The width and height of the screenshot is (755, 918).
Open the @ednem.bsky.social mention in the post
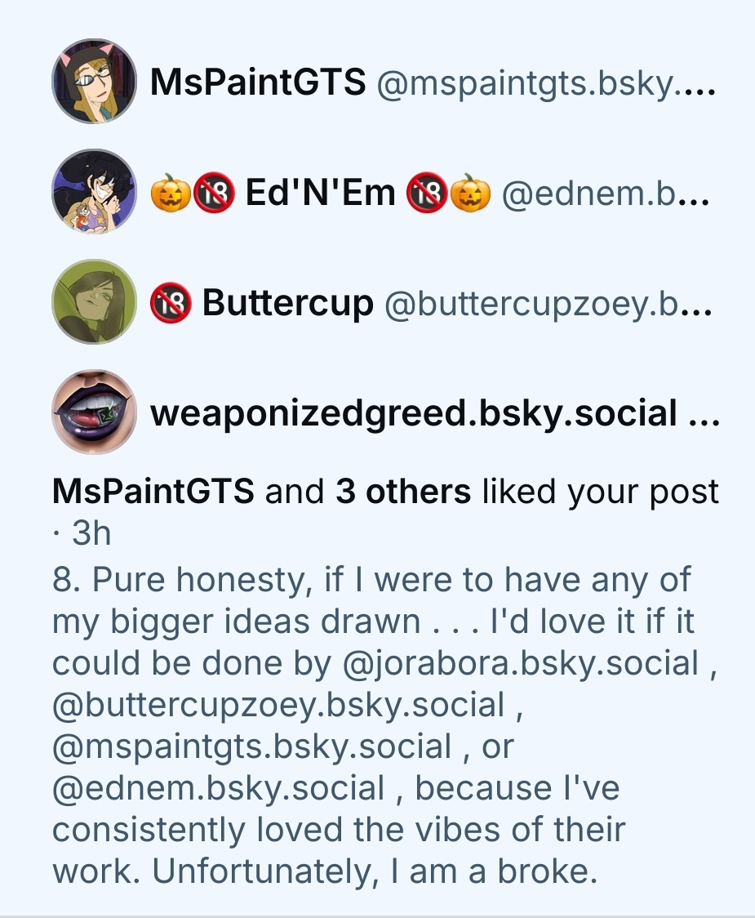coord(218,788)
